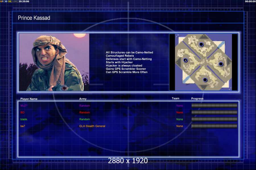Select player name ba7
The image size is (256, 170).
click(23, 126)
